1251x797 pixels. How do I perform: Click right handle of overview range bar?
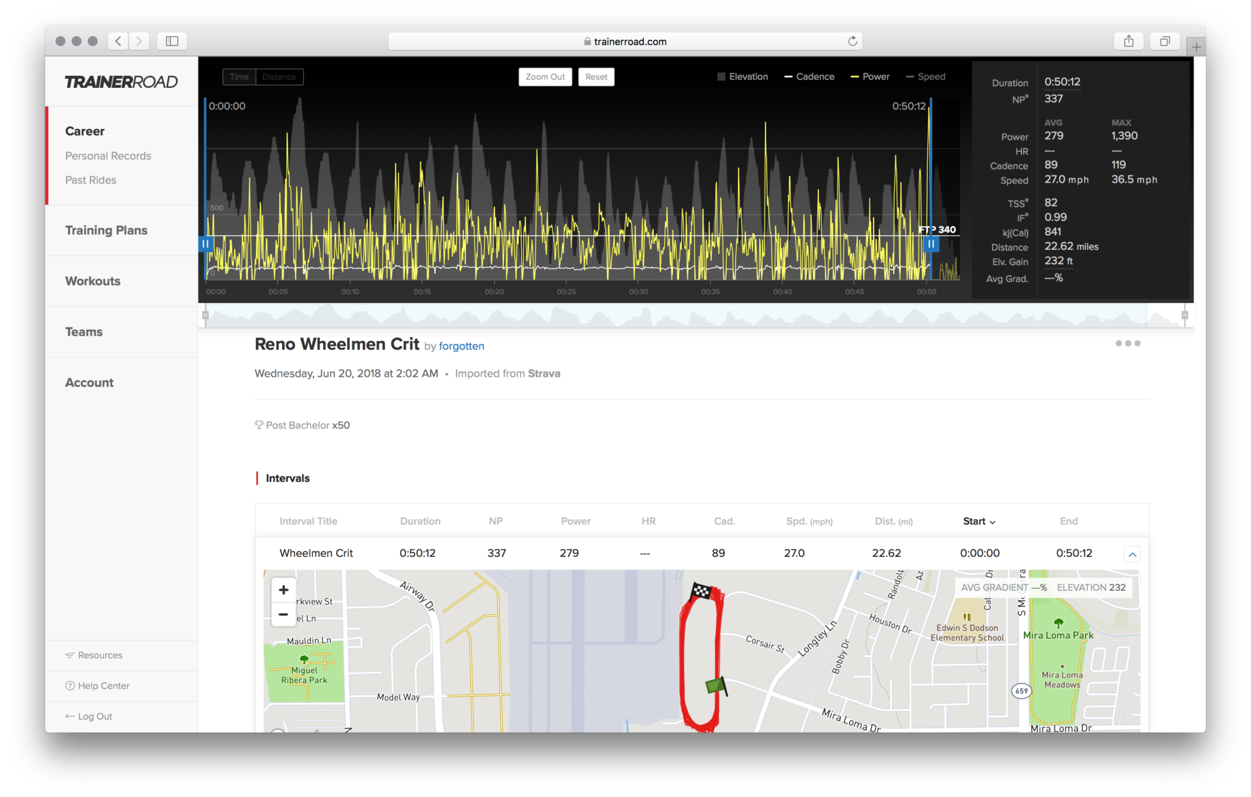1184,315
